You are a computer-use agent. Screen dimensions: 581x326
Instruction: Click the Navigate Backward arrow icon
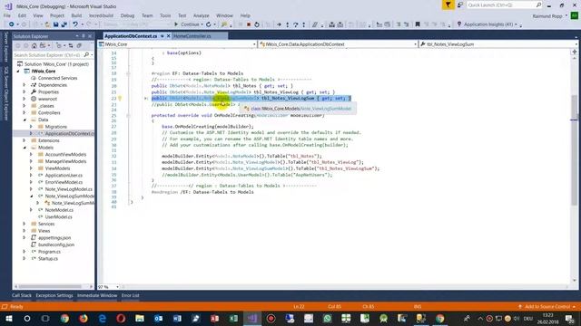tap(12, 24)
